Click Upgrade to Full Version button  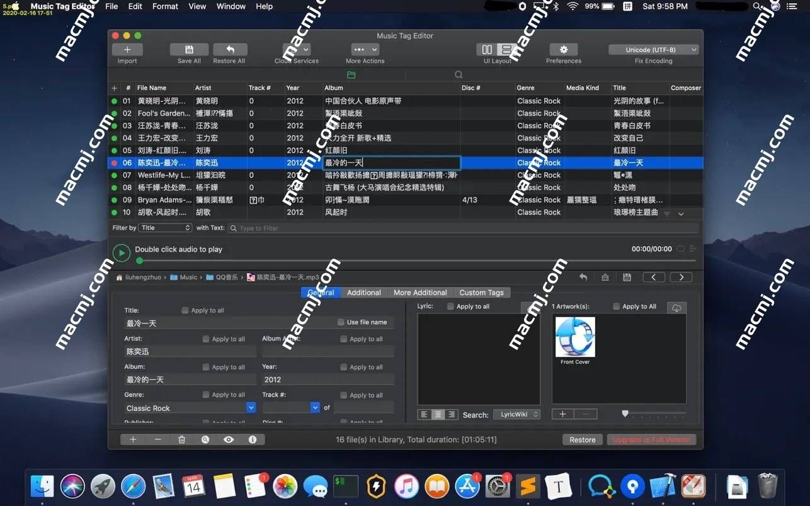(651, 440)
